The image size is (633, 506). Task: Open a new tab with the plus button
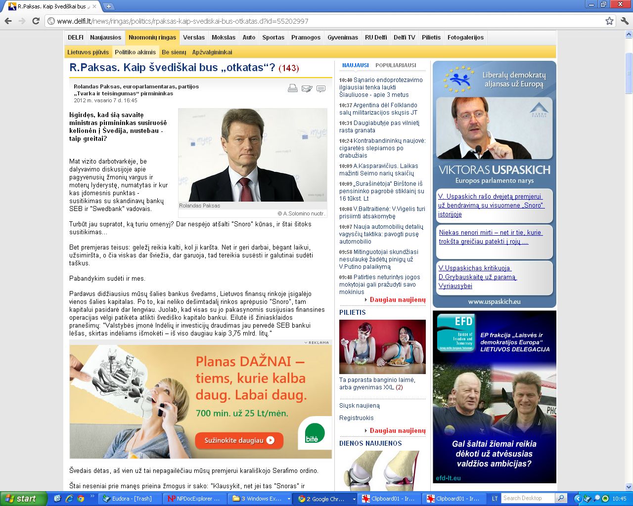pos(108,6)
